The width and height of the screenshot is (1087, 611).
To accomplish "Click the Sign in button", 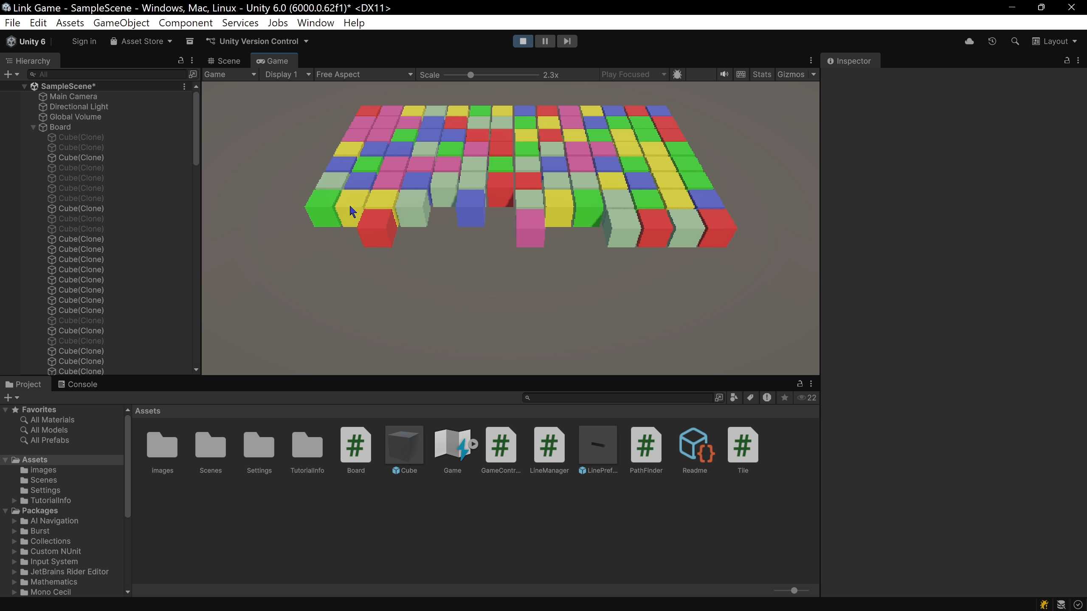I will [x=84, y=41].
